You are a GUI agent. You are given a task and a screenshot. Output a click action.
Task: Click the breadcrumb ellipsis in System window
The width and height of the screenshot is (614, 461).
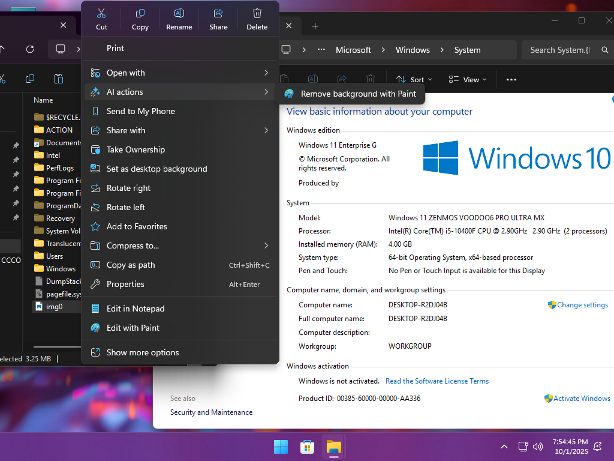click(321, 50)
